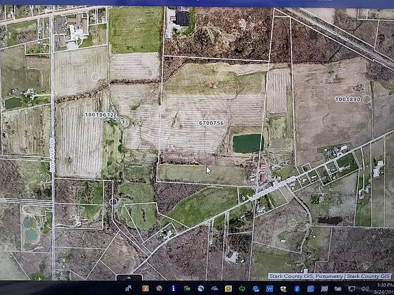Select parcel label 10010612
The image size is (394, 295).
[100, 115]
